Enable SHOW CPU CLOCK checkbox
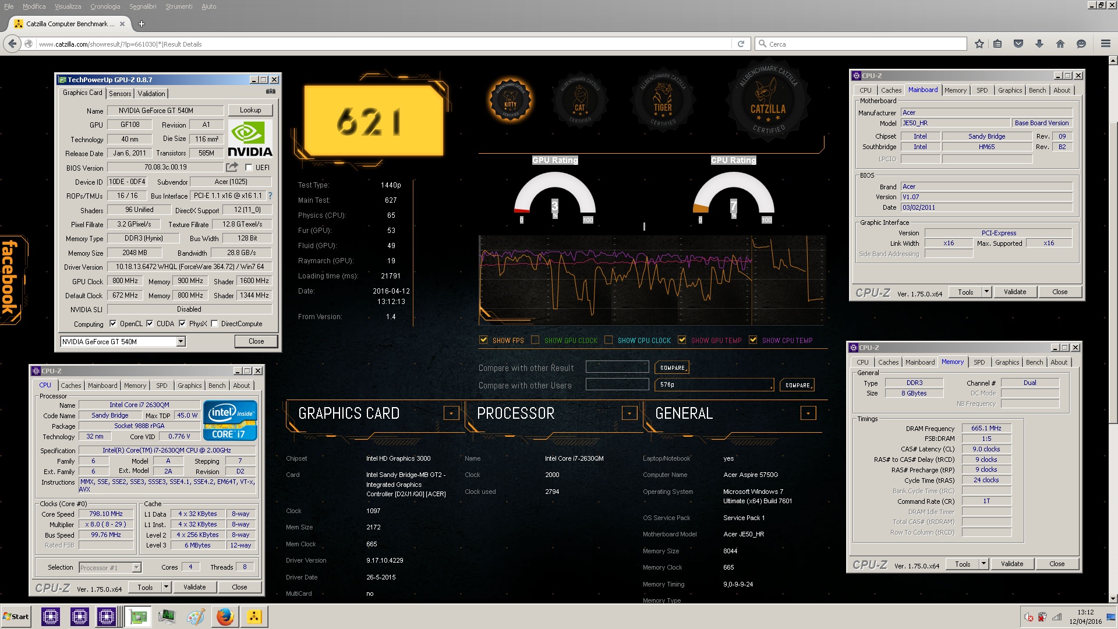 [x=608, y=340]
